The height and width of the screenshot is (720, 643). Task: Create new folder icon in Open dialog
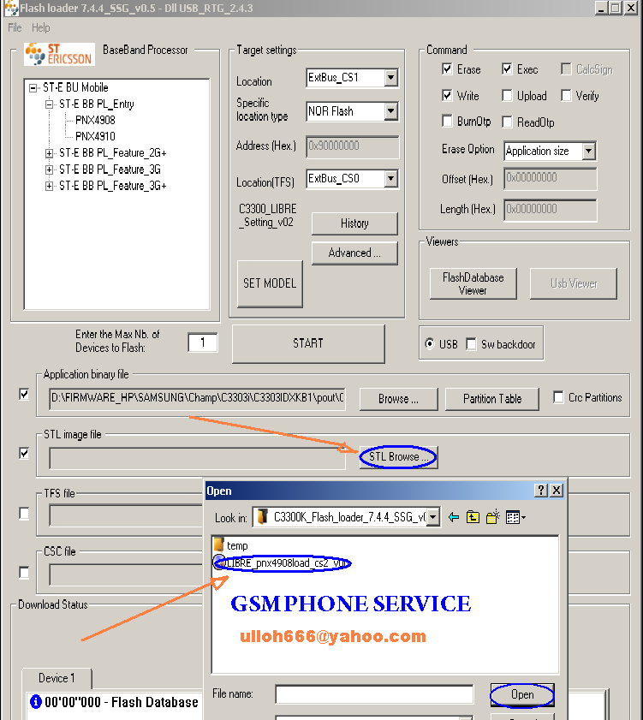click(x=493, y=517)
